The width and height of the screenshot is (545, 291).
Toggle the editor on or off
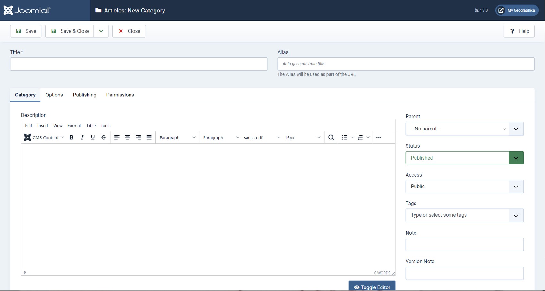point(372,286)
